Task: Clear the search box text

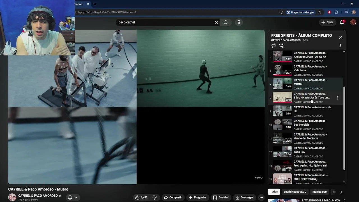Action: click(x=216, y=22)
